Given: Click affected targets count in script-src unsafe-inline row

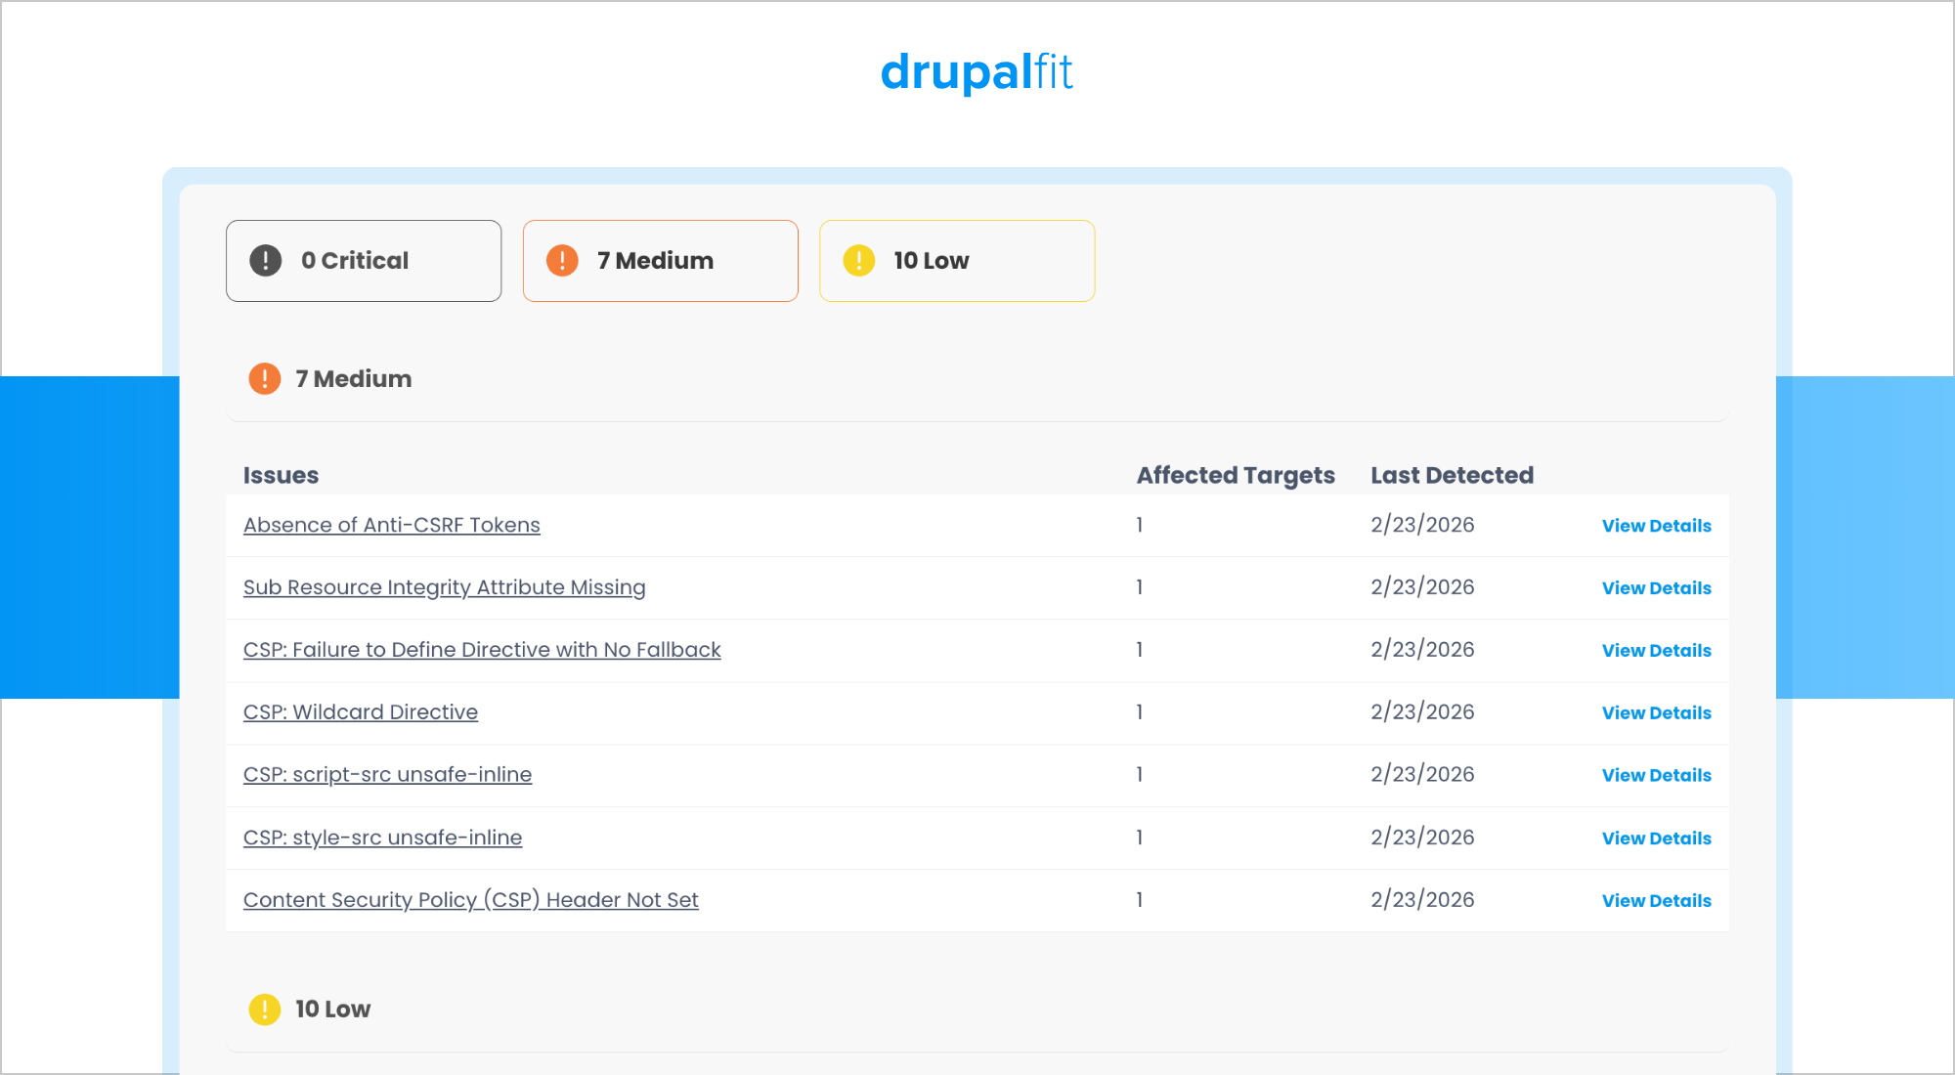Looking at the screenshot, I should click(1140, 776).
